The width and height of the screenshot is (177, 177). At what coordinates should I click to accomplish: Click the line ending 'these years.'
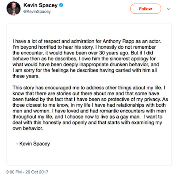coord(26,76)
